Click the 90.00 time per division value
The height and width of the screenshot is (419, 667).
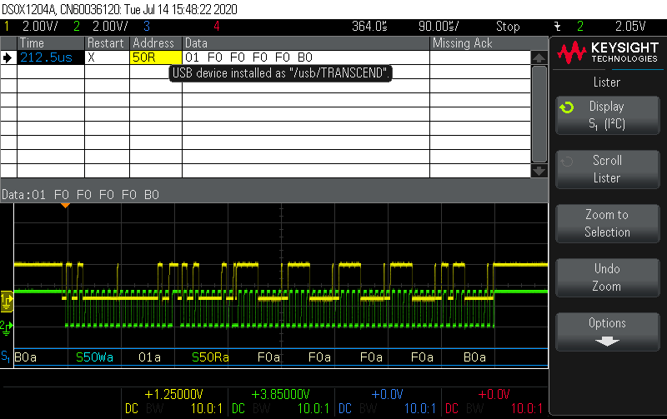[x=439, y=27]
